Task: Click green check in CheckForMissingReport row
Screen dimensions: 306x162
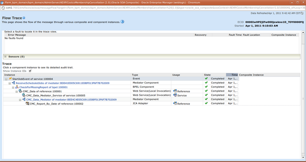Action: (x=206, y=87)
